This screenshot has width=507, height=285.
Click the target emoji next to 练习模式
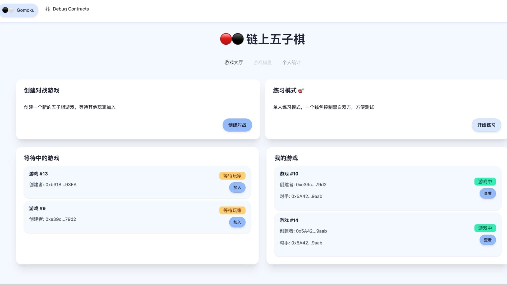click(x=301, y=90)
